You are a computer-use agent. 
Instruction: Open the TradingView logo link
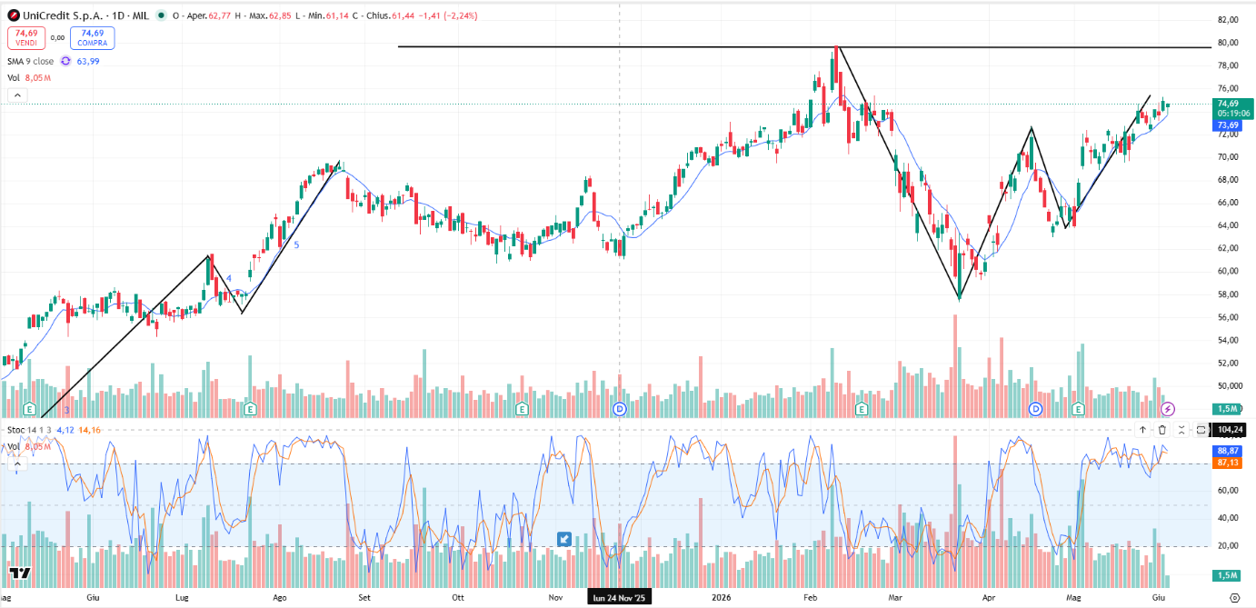[18, 573]
